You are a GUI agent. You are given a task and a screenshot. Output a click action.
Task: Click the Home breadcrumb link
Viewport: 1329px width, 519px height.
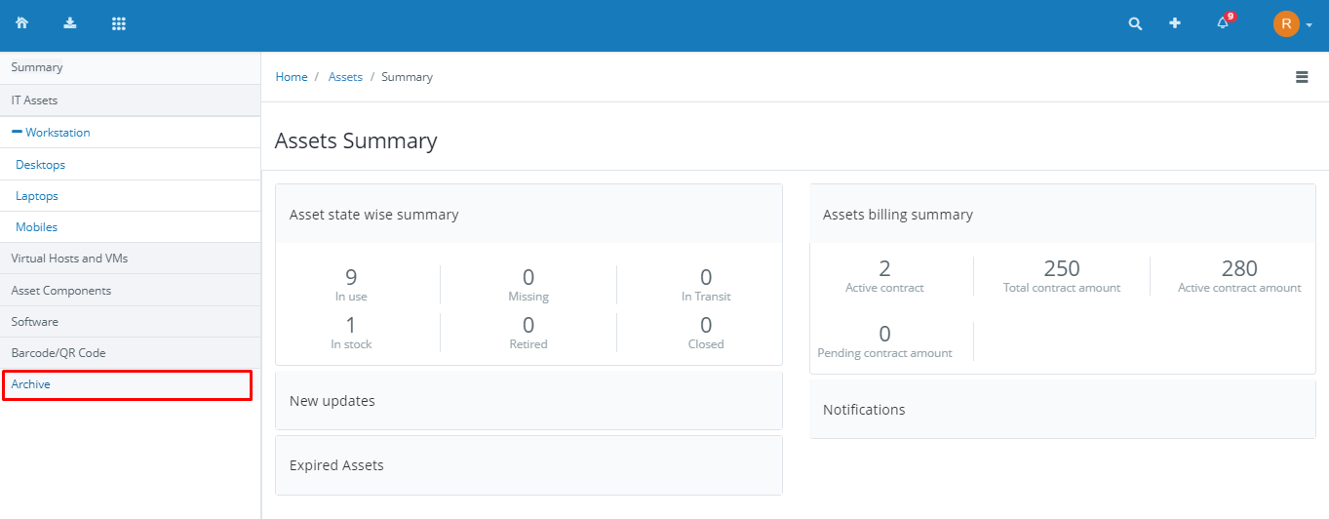(x=292, y=77)
